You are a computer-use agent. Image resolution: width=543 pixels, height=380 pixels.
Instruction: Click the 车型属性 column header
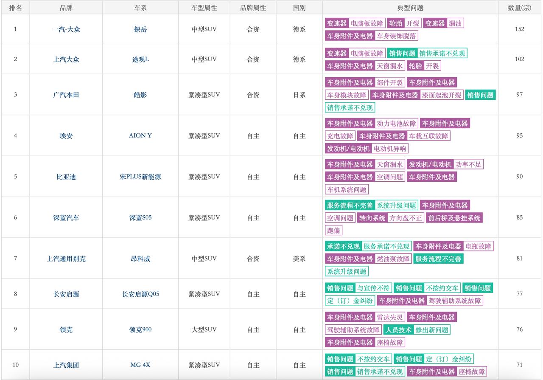click(204, 8)
